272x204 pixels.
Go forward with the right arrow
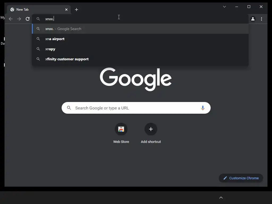coord(19,19)
